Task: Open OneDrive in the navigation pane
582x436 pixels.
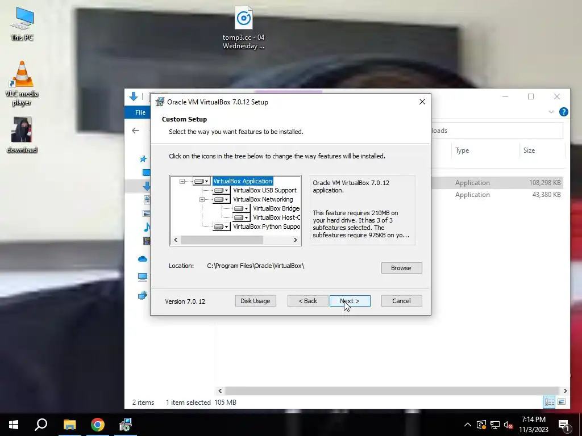Action: pyautogui.click(x=143, y=259)
